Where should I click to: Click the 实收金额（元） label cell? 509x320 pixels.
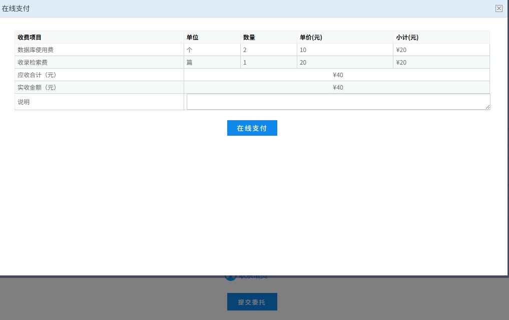click(37, 88)
